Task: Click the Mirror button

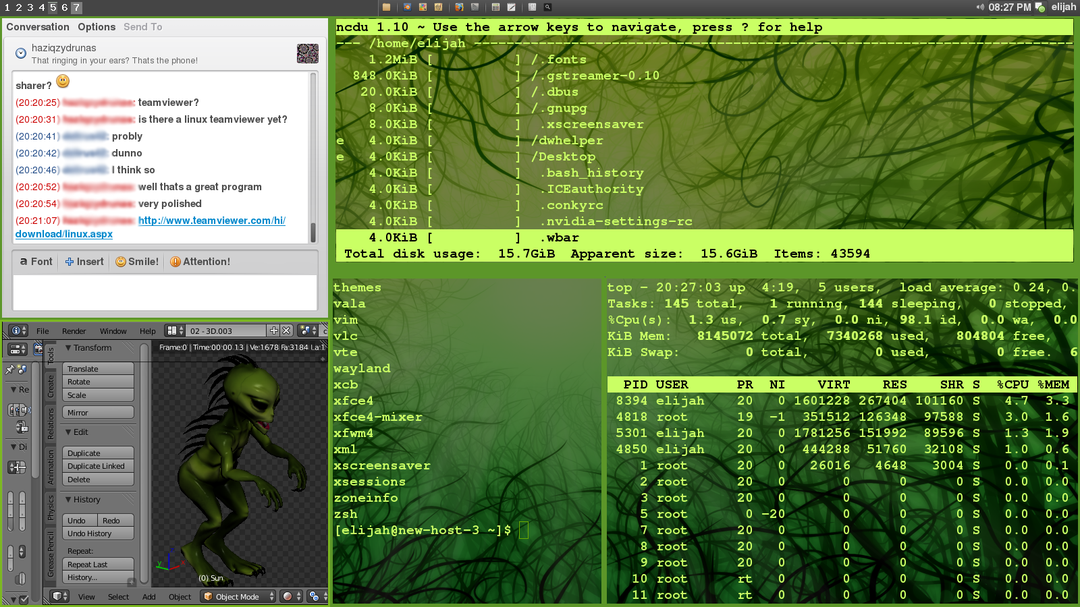Action: click(99, 413)
